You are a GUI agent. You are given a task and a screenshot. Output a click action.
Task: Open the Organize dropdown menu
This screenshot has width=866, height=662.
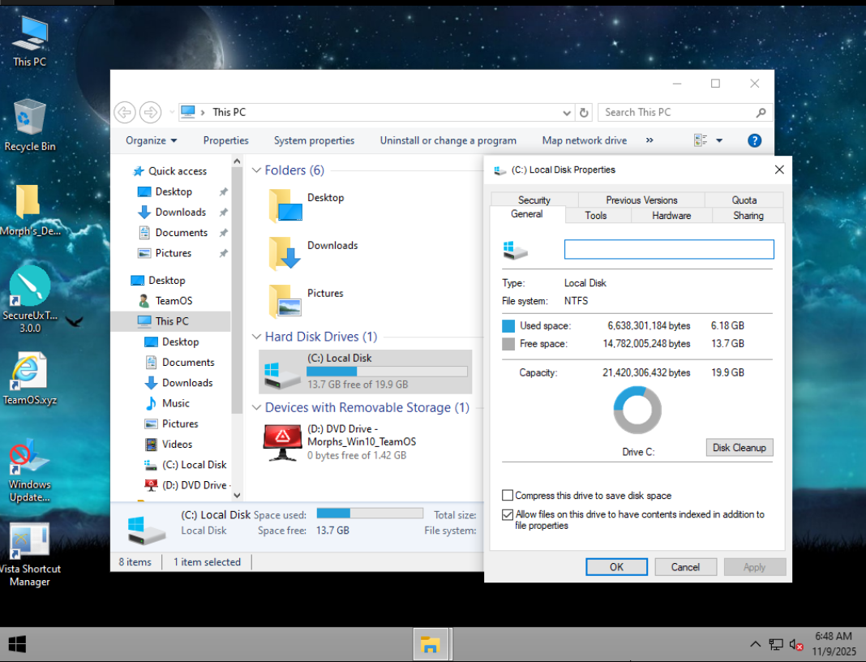[151, 140]
